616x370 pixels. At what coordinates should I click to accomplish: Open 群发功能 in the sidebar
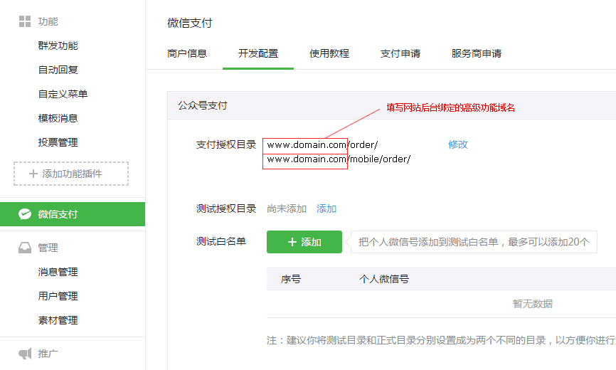58,46
